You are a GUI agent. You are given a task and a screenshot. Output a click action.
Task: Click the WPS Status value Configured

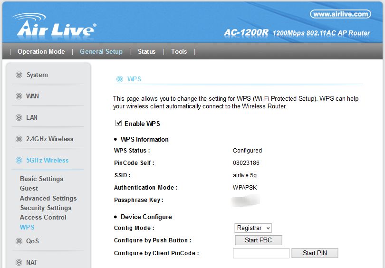(x=247, y=151)
